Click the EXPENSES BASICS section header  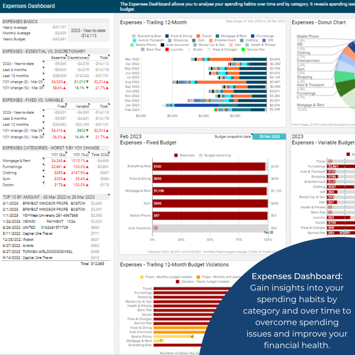click(x=20, y=22)
